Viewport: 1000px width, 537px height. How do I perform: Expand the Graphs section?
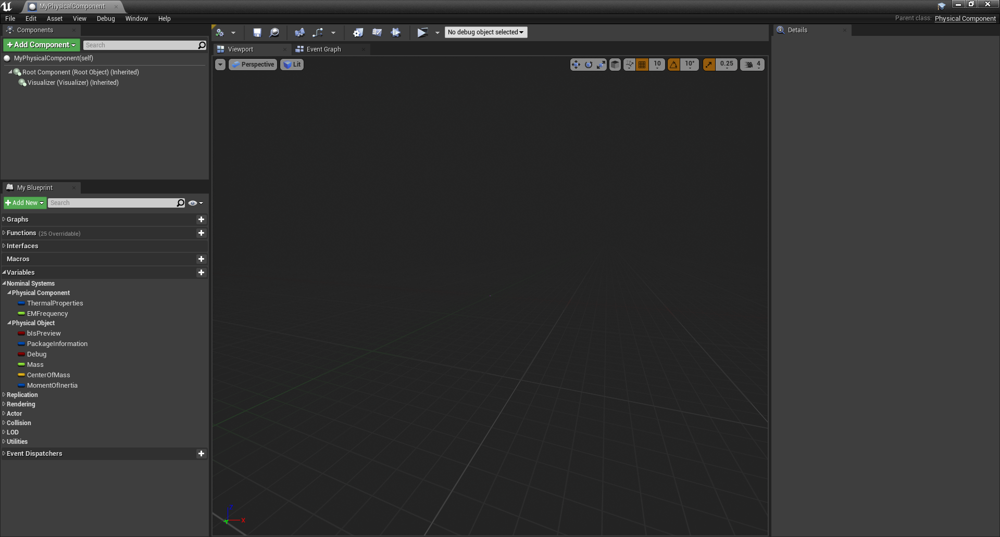4,220
